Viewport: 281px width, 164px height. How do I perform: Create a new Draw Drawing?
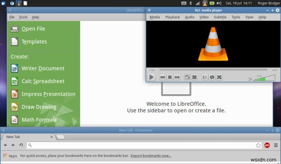tap(39, 107)
